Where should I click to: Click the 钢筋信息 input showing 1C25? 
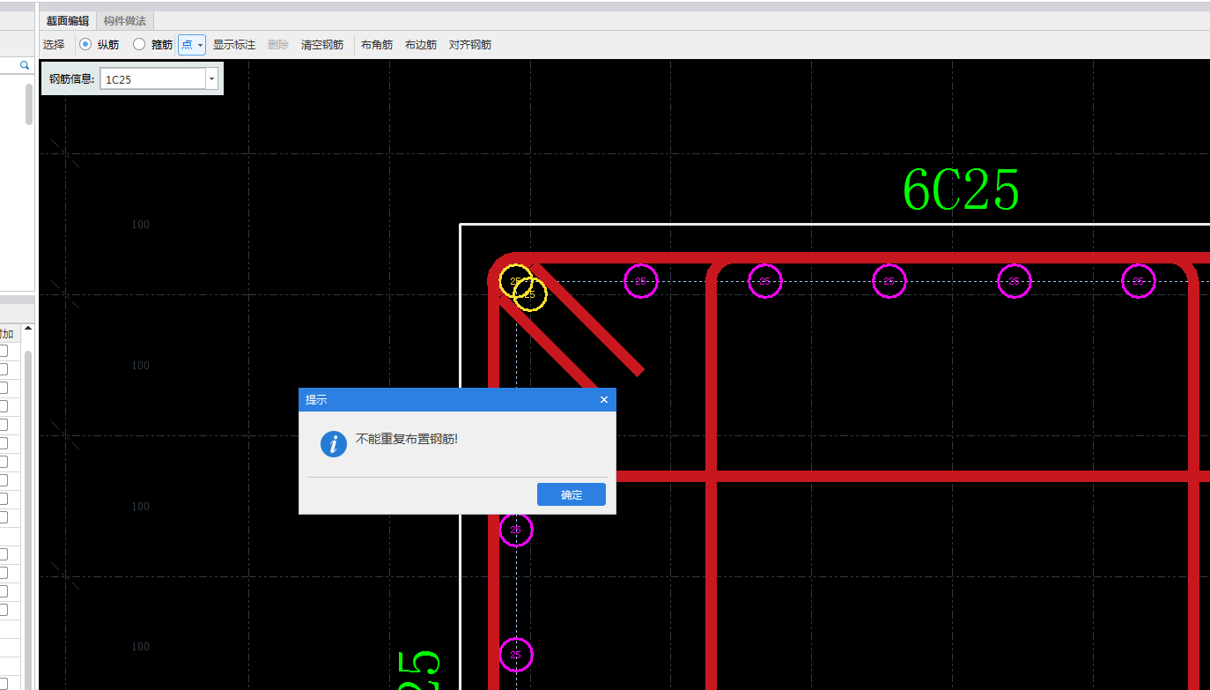[153, 79]
